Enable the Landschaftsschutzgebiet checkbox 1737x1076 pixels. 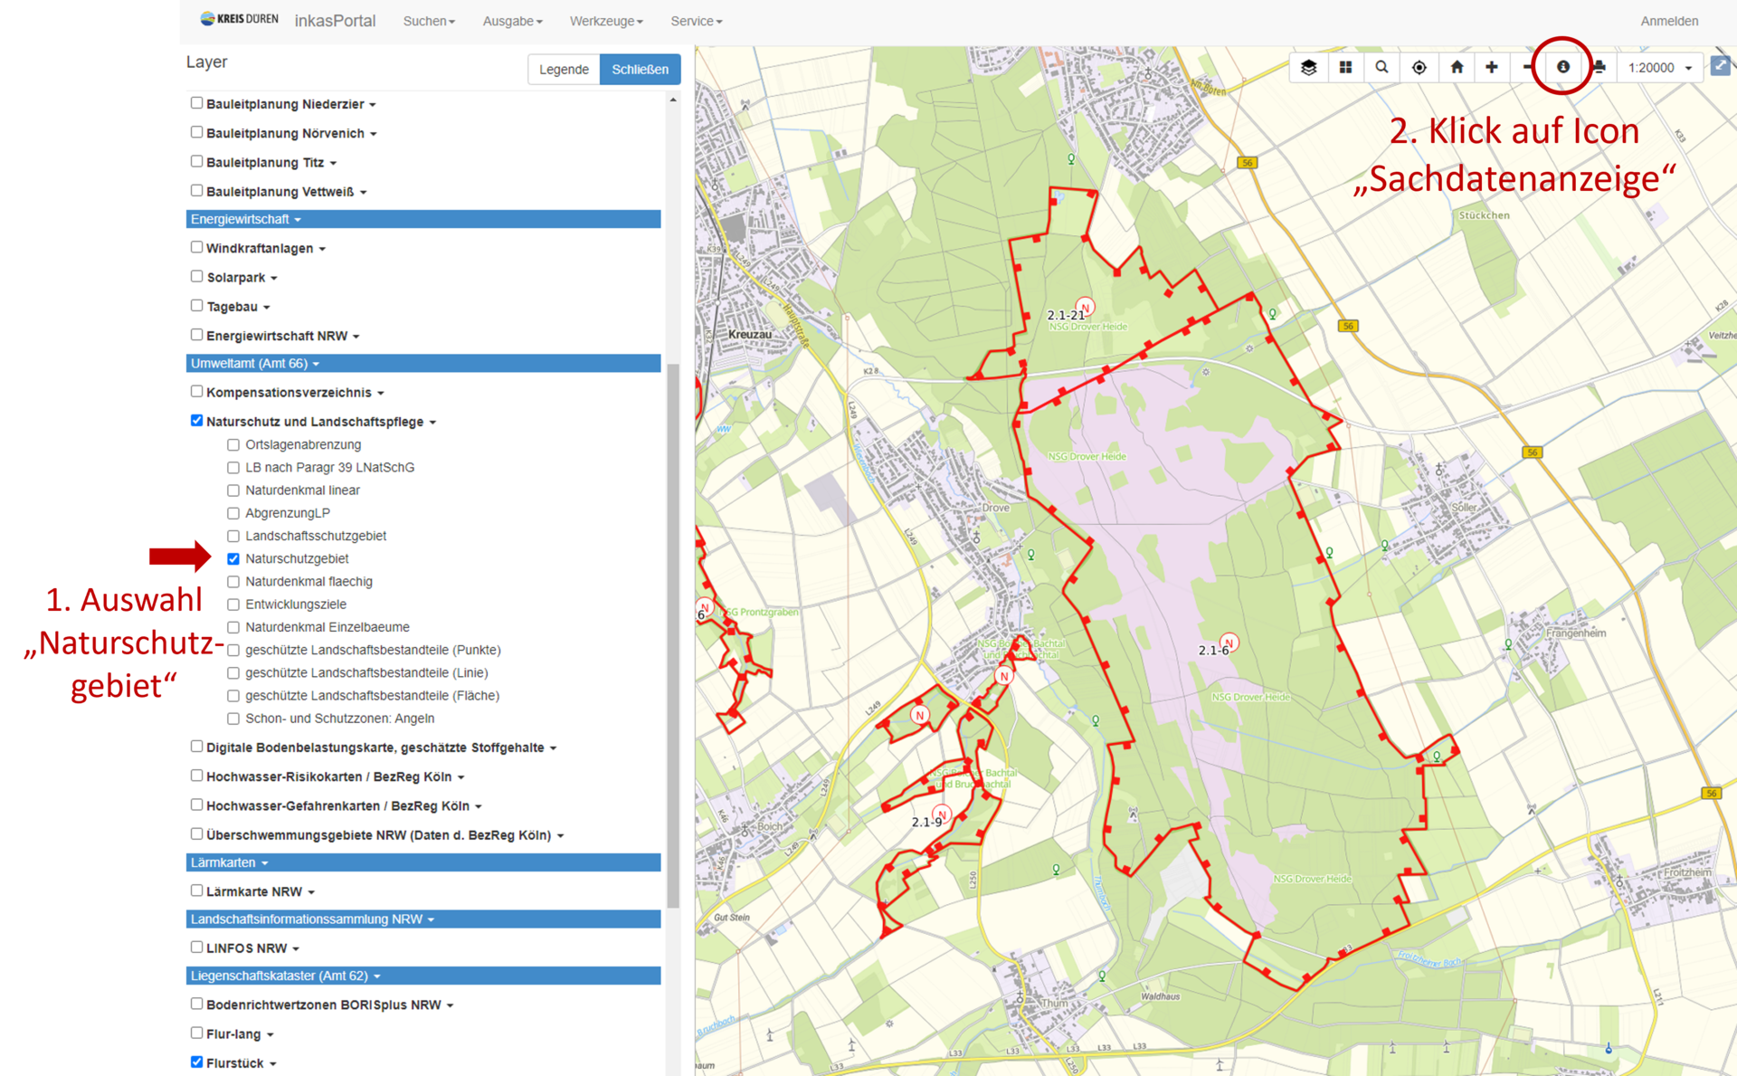pos(233,536)
